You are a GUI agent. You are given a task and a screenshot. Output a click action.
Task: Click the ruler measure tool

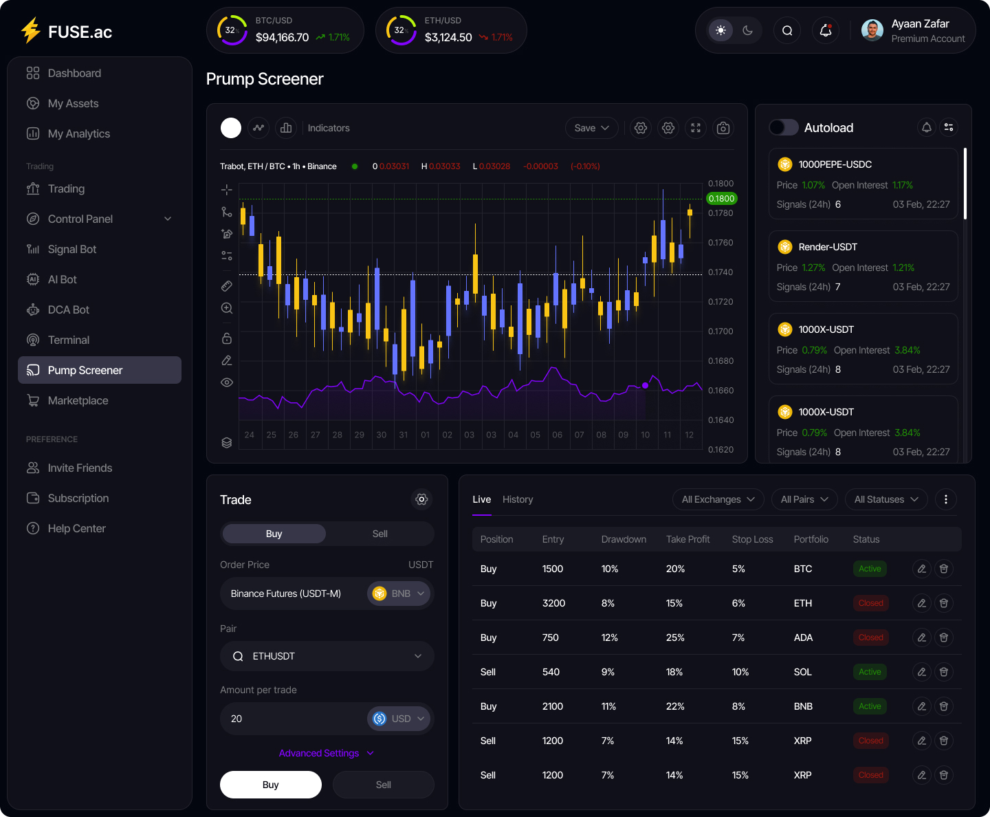coord(227,286)
